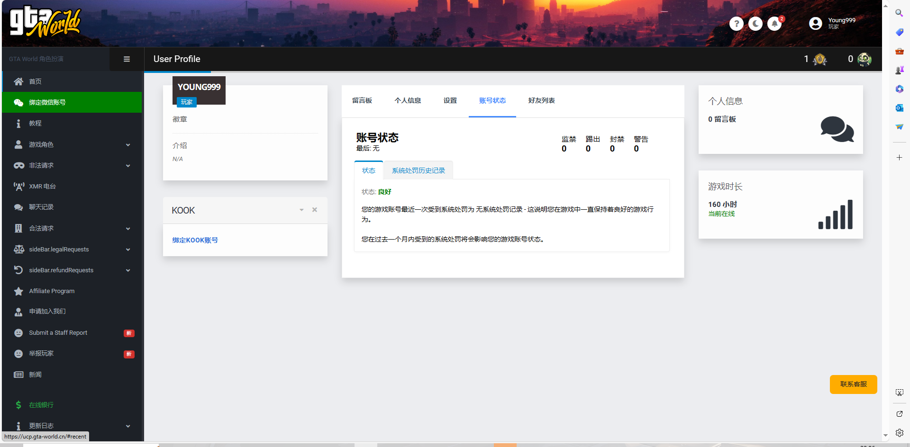Screen dimensions: 910x447
Task: Open Submit a Staff Report item
Action: (72, 333)
